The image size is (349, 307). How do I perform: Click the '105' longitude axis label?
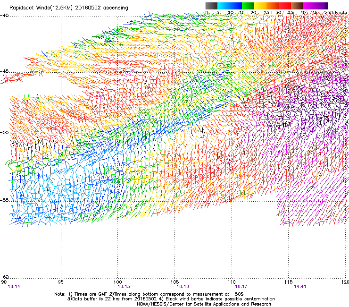click(174, 282)
